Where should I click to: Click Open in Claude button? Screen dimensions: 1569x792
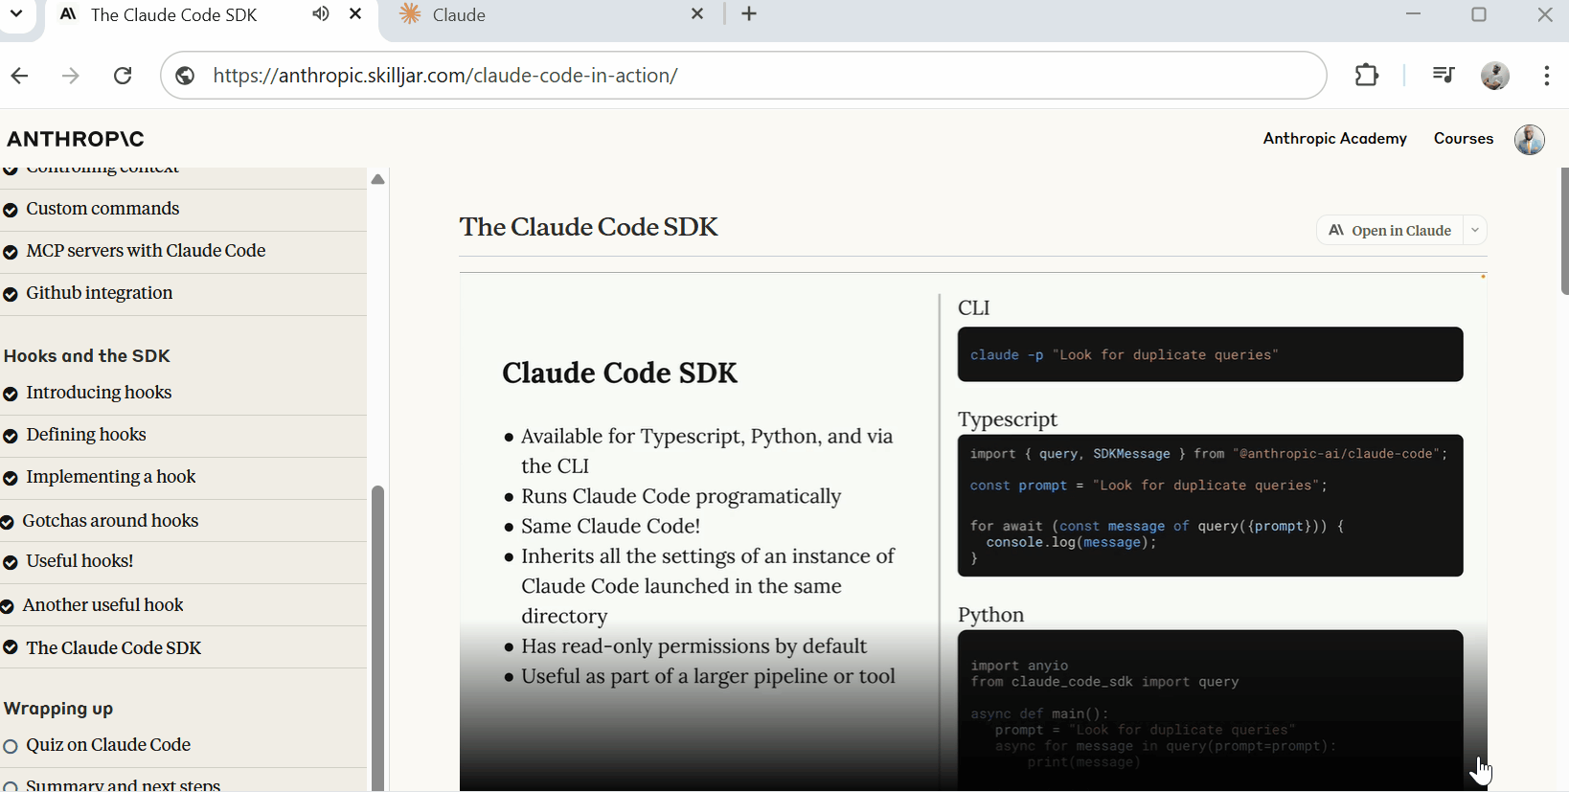pos(1390,231)
